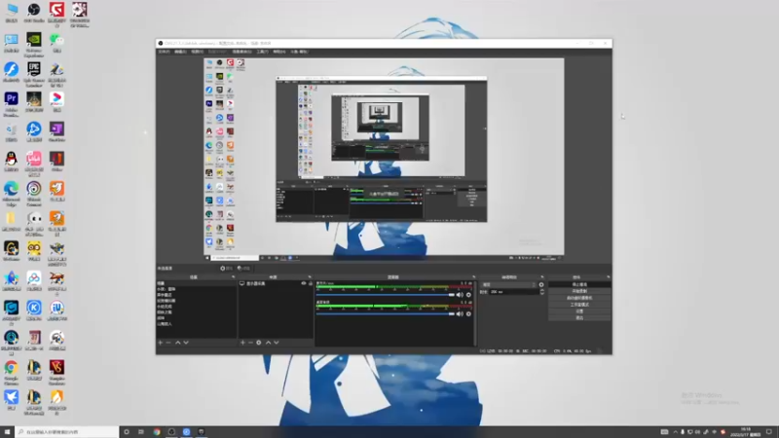Move selected source up in Sources panel
This screenshot has height=438, width=779.
coord(269,343)
